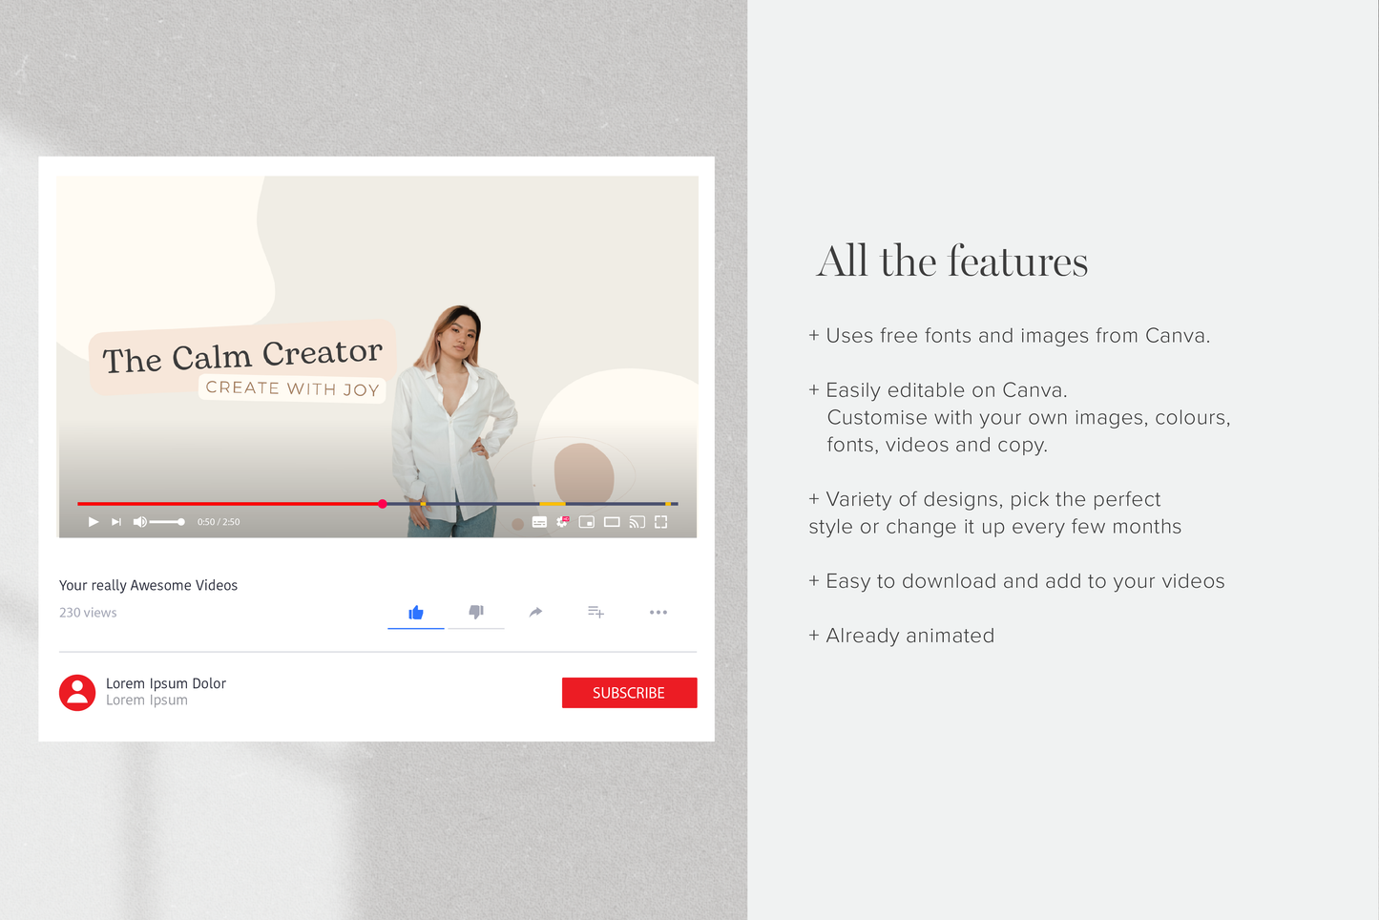Jump to the wide yellow ad marker
Viewport: 1379px width, 920px height.
[x=553, y=504]
